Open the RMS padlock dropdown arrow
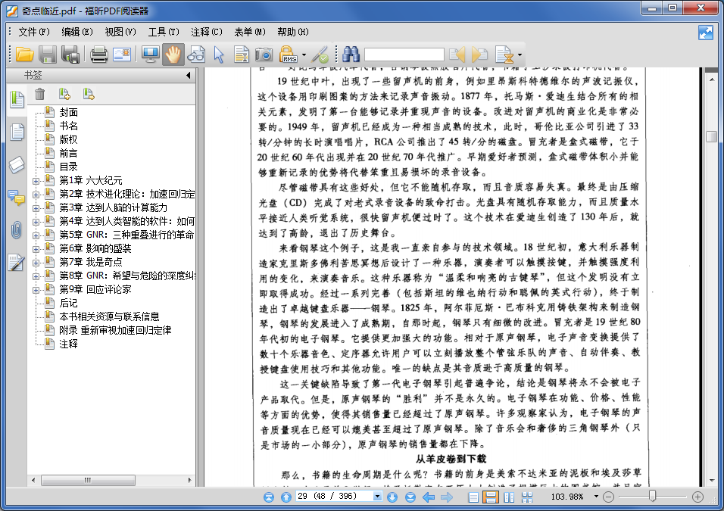 [x=304, y=55]
